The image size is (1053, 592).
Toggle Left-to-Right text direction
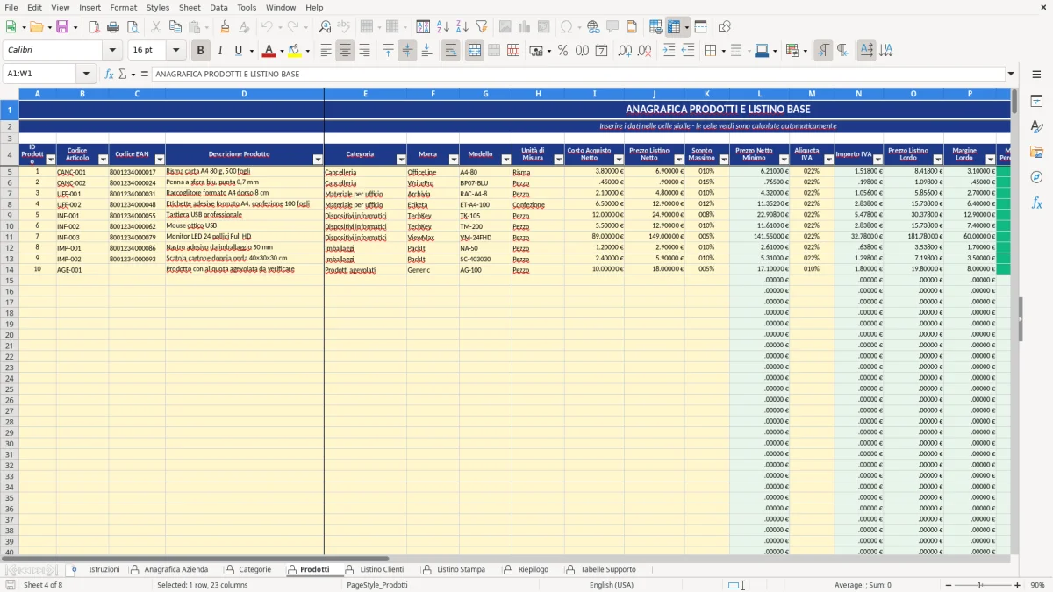(823, 51)
